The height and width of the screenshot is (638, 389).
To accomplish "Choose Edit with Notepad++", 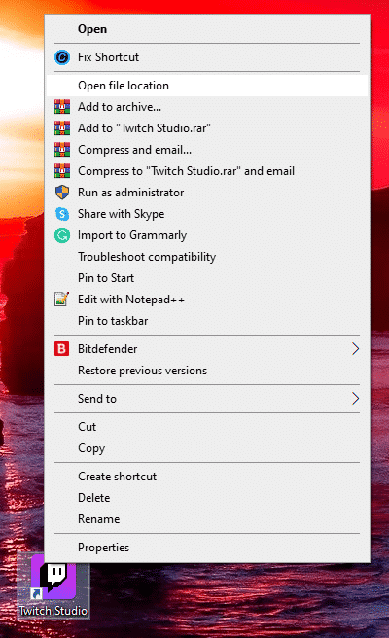I will point(207,300).
